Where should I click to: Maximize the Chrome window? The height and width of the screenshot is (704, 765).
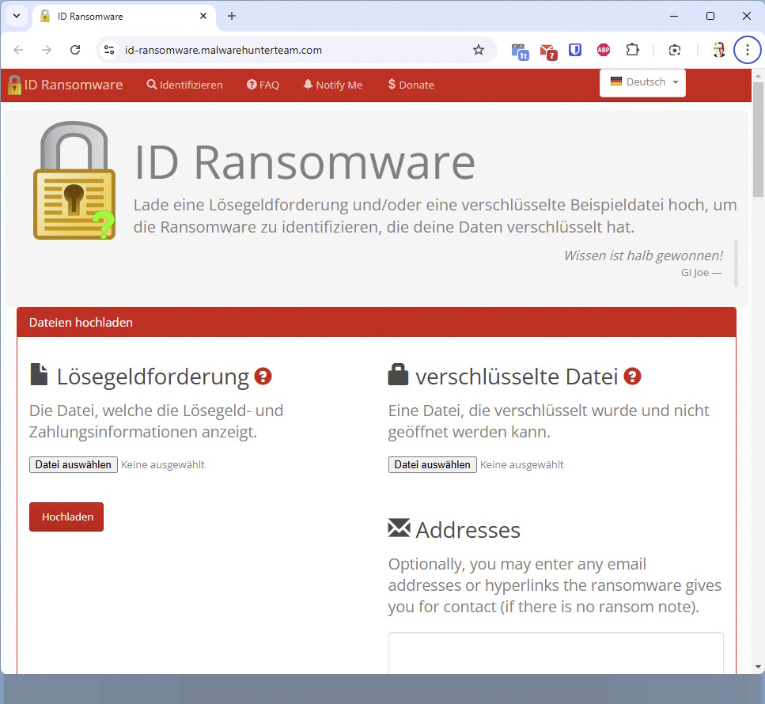point(710,16)
